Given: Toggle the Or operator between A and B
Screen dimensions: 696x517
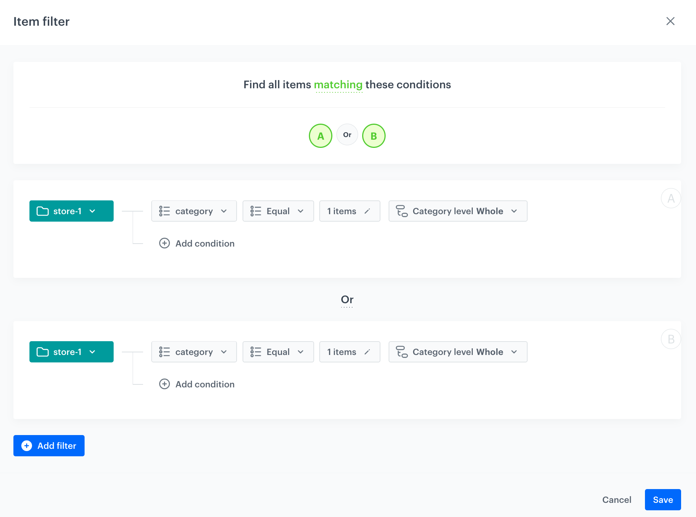Looking at the screenshot, I should point(347,135).
